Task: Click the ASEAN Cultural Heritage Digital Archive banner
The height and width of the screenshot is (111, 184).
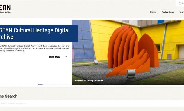Action: 39,33
